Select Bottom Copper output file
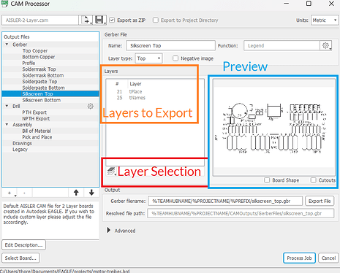The image size is (340, 273). point(39,57)
